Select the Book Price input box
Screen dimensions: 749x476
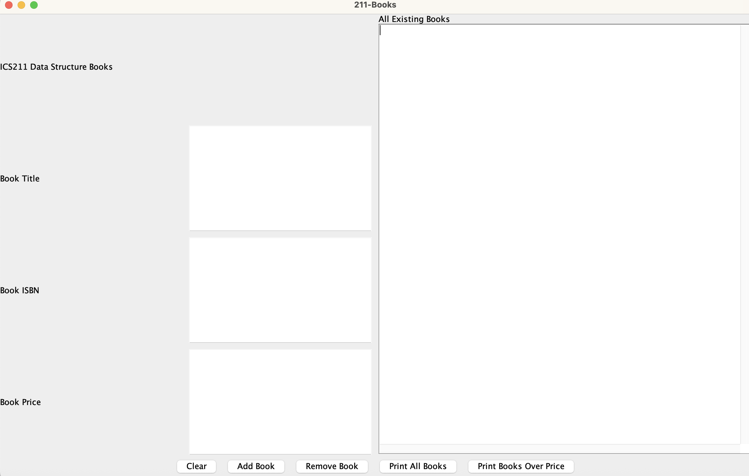280,402
